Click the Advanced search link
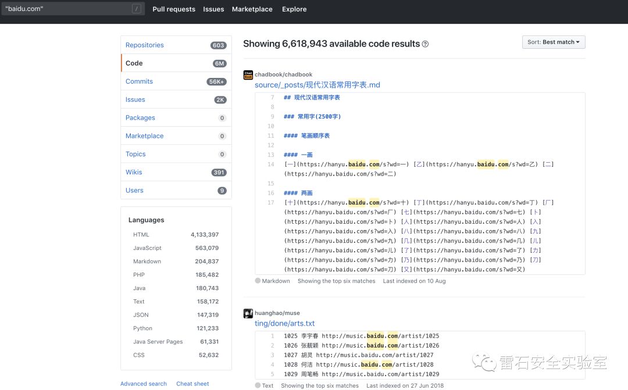This screenshot has width=628, height=390. (144, 384)
